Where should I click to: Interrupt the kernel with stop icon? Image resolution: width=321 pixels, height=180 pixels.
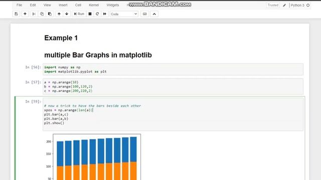pyautogui.click(x=90, y=14)
